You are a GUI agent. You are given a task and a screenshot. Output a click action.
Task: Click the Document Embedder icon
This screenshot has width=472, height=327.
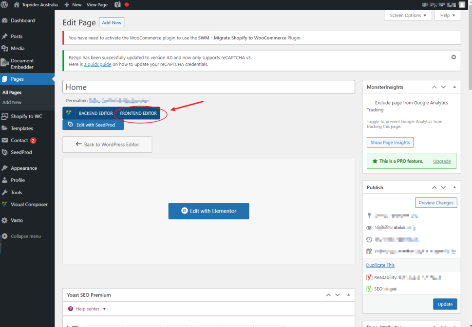click(x=5, y=63)
